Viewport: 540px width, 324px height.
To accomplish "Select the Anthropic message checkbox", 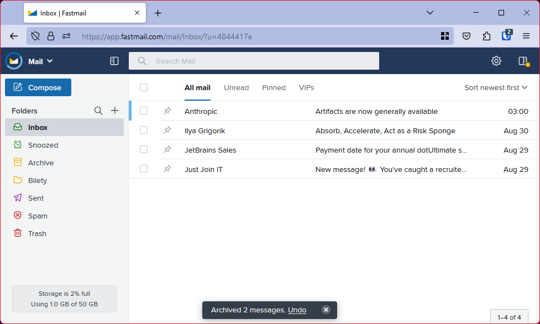I will click(x=144, y=111).
